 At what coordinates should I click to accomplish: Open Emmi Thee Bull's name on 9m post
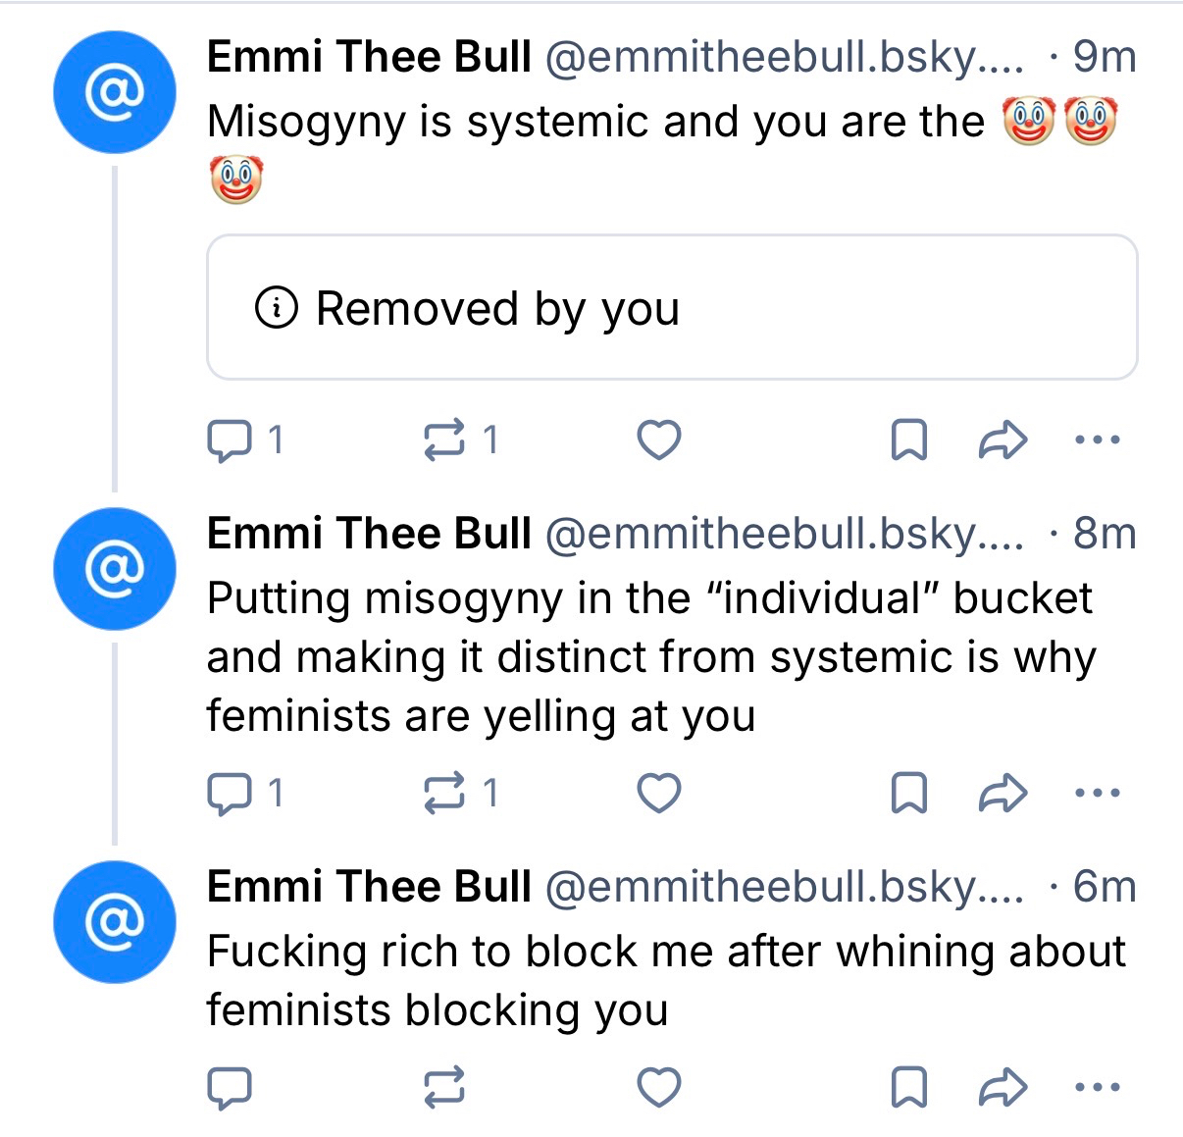pos(369,57)
